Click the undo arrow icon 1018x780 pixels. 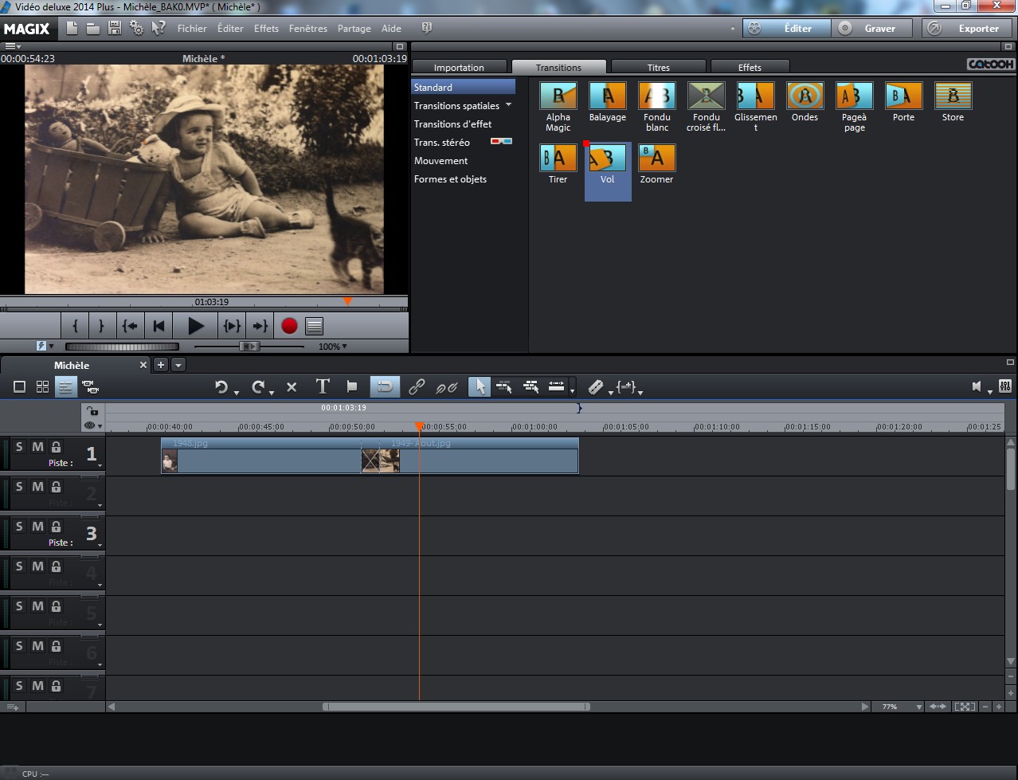pos(221,387)
